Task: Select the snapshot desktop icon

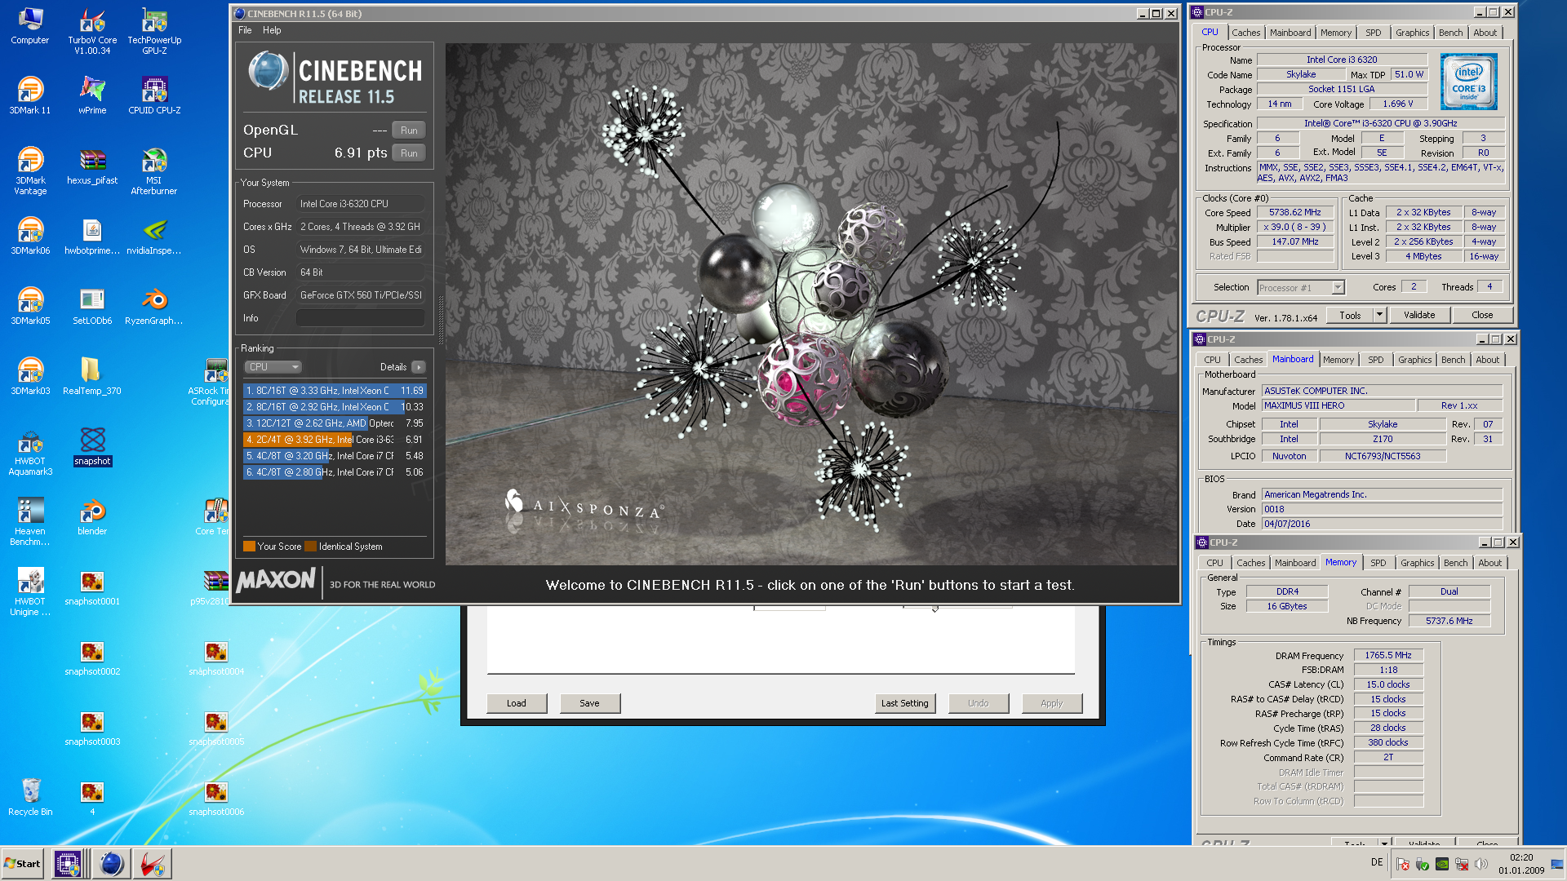Action: click(x=92, y=446)
